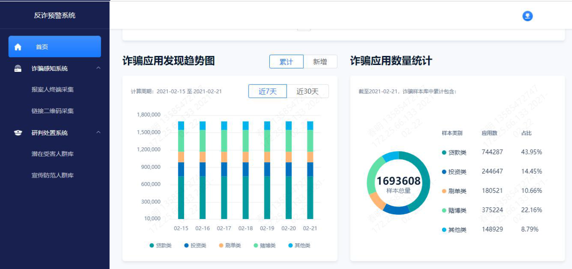Click the 02-18 stacked bar
Viewport: 572px width, 269px height.
[x=246, y=170]
